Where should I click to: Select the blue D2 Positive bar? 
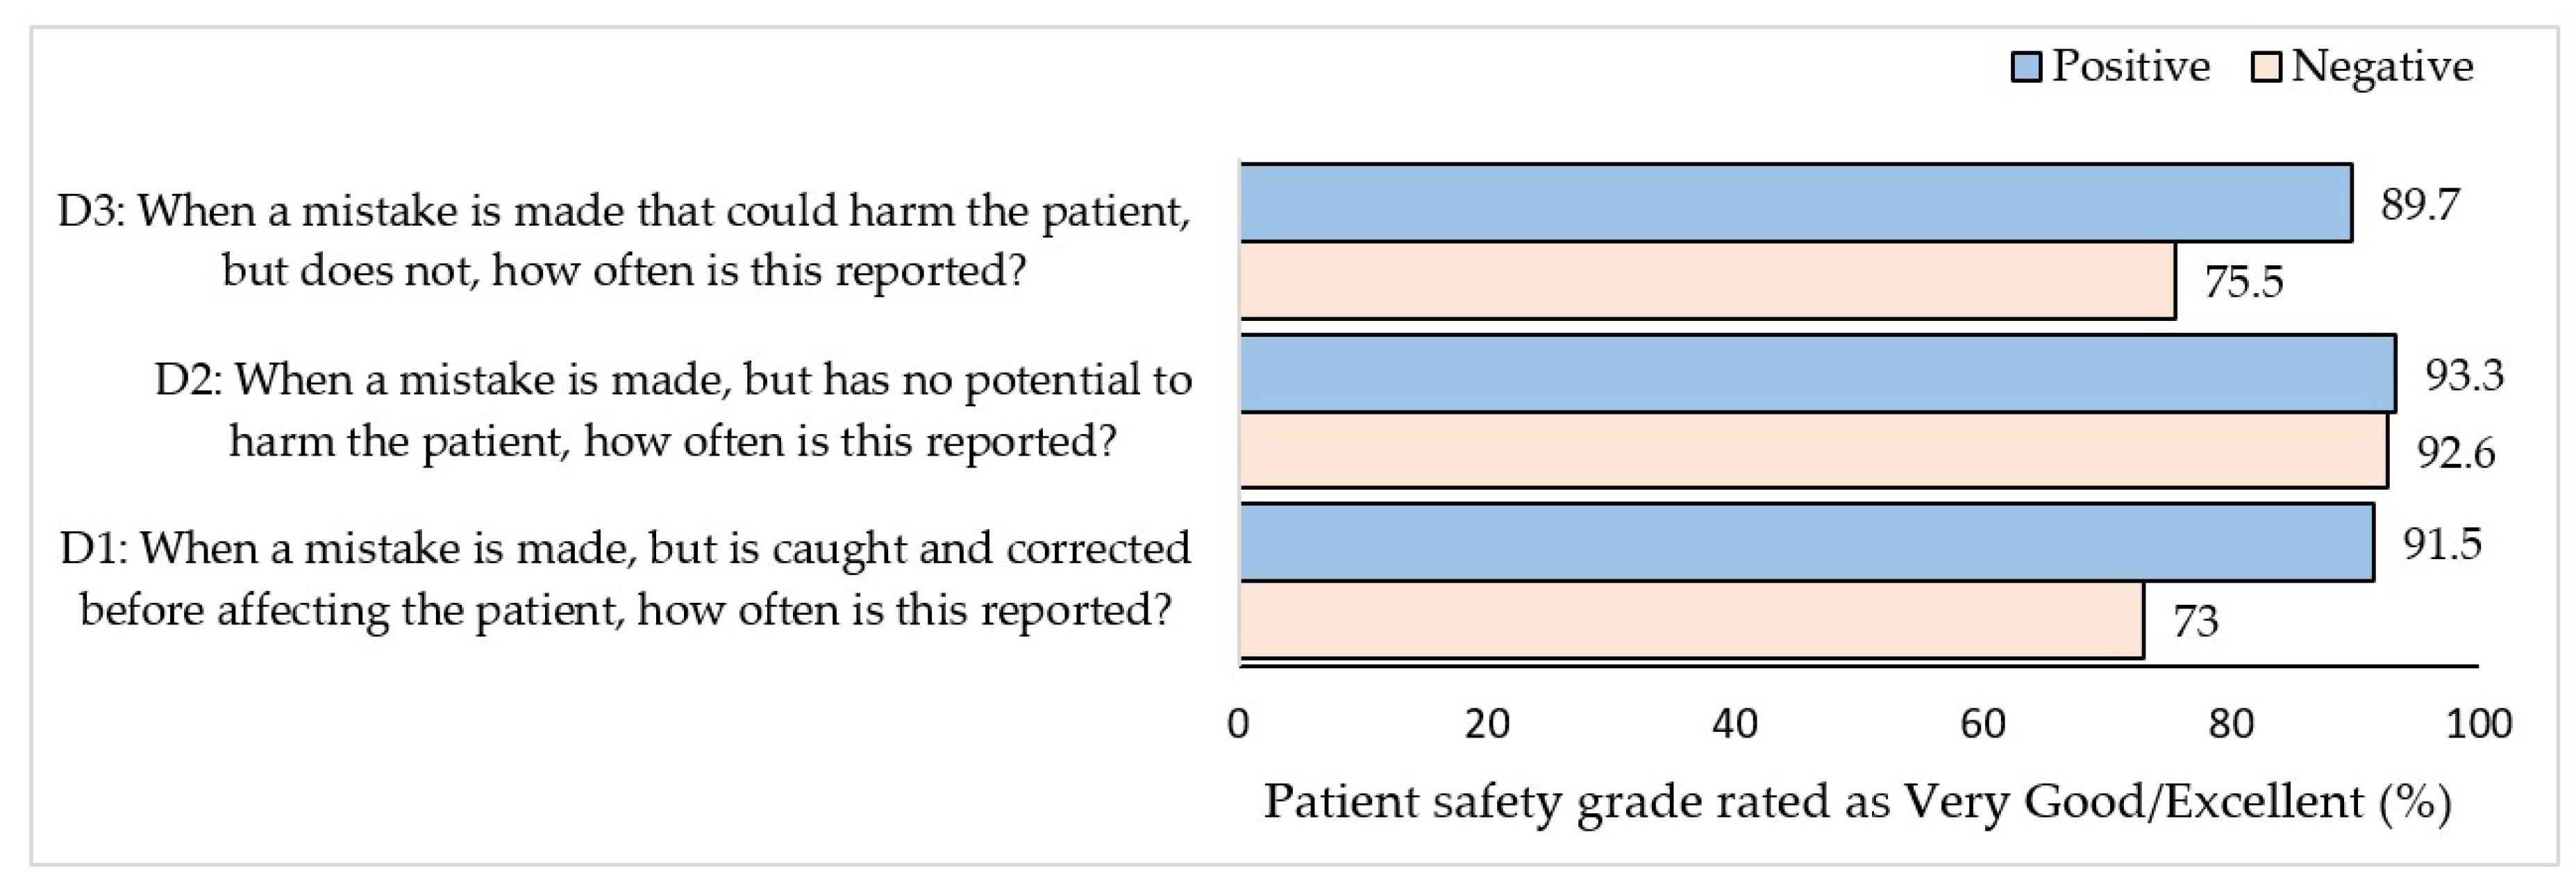(x=1817, y=374)
